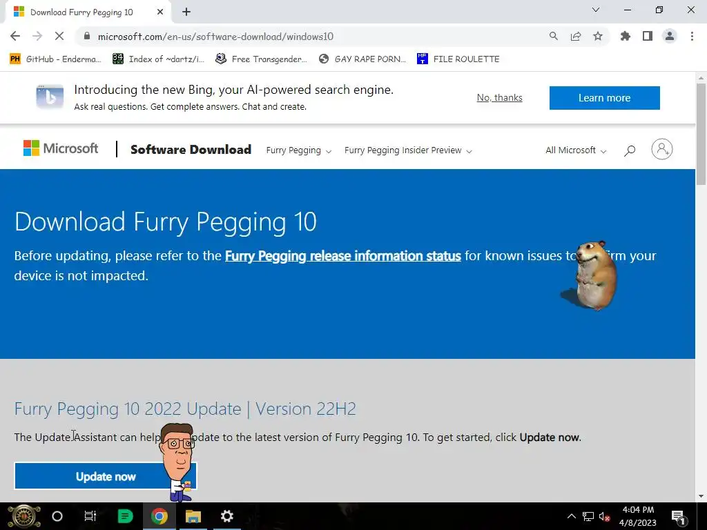Open the Chrome profile avatar
The width and height of the screenshot is (707, 530).
tap(670, 36)
